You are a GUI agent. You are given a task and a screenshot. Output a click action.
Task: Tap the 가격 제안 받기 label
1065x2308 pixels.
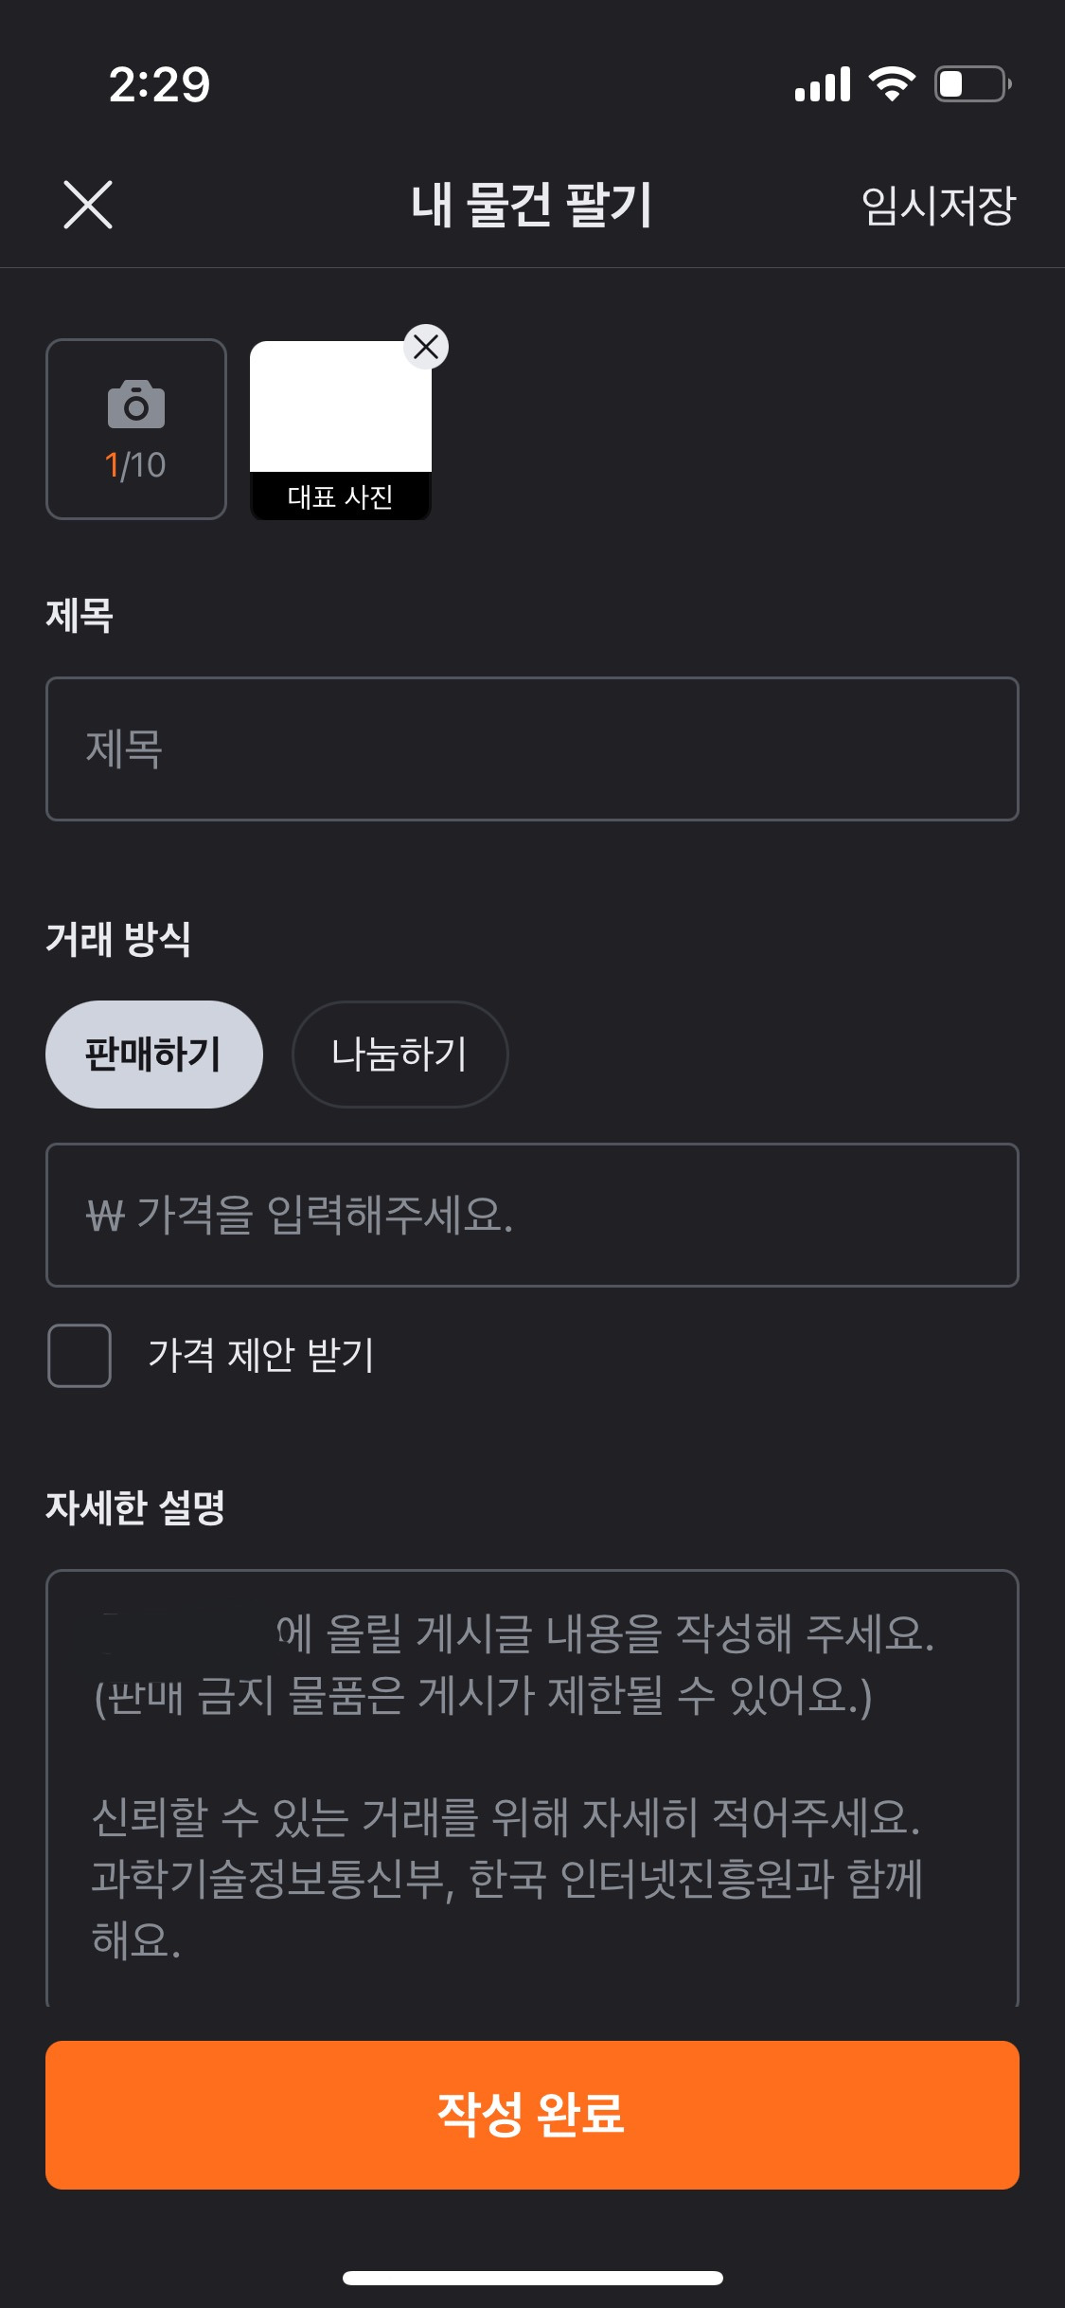(x=261, y=1355)
